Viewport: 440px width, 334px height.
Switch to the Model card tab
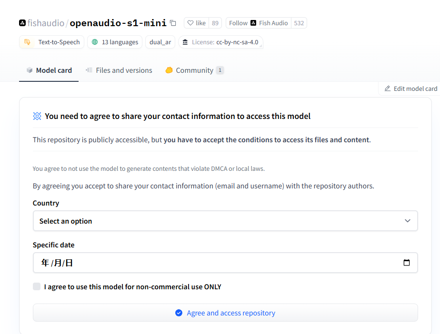pyautogui.click(x=49, y=70)
